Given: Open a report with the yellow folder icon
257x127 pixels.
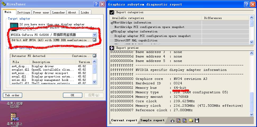Looking at the screenshot, I should point(191,120).
